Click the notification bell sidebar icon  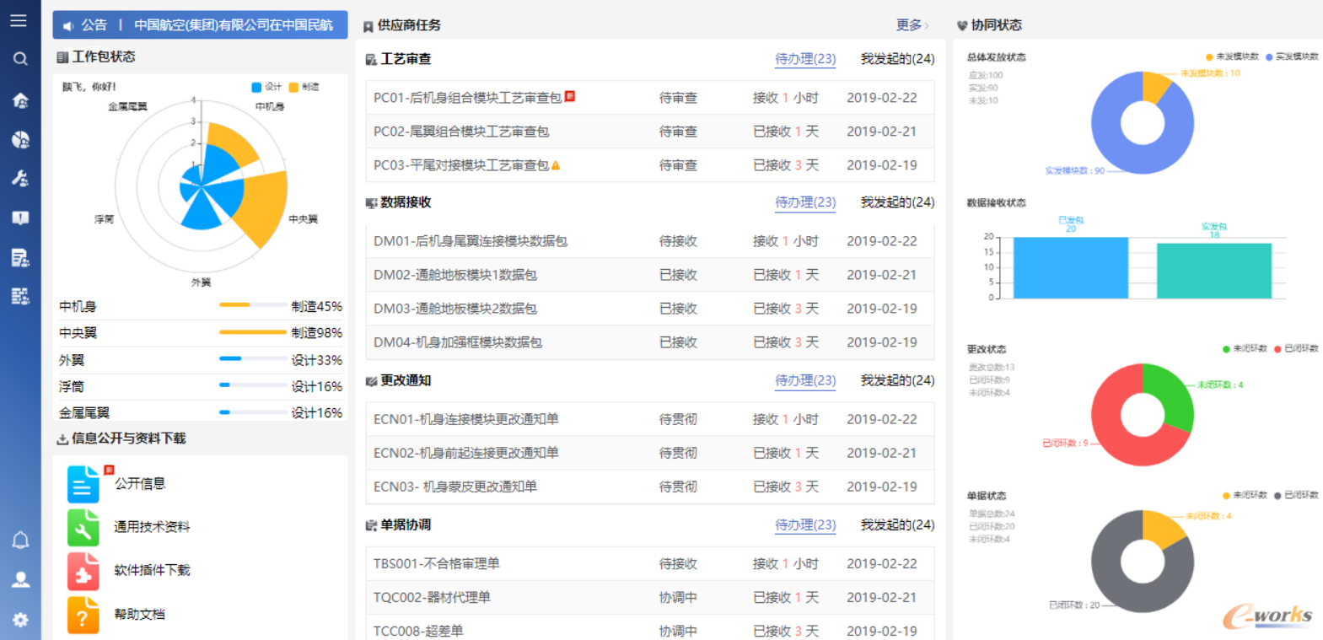tap(20, 541)
